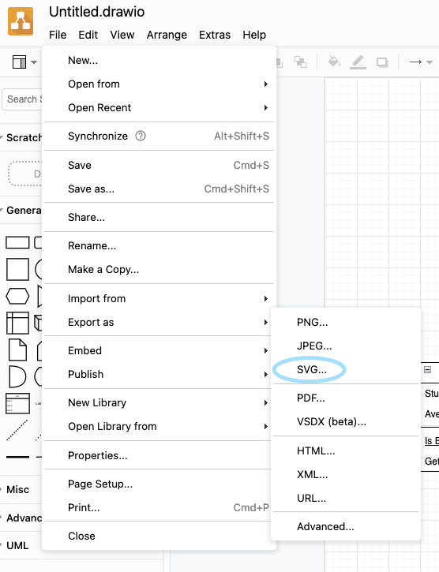This screenshot has width=439, height=572.
Task: Export as VSDX (beta)...
Action: click(x=346, y=422)
